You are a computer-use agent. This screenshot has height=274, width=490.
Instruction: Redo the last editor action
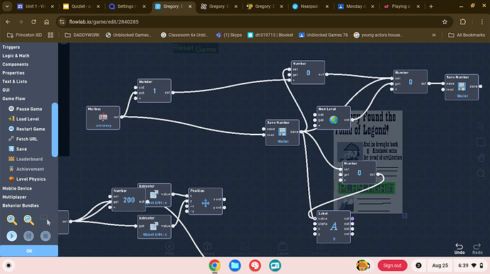click(477, 249)
